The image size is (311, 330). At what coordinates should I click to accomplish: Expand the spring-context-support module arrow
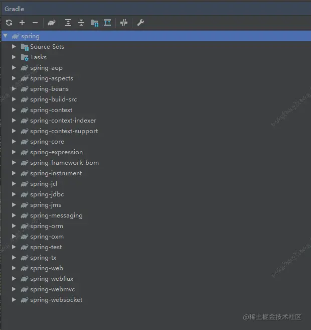pos(14,131)
